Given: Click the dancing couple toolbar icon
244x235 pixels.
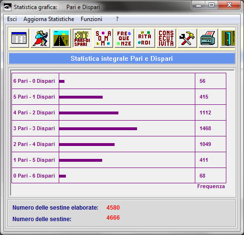Looking at the screenshot, I should point(40,38).
